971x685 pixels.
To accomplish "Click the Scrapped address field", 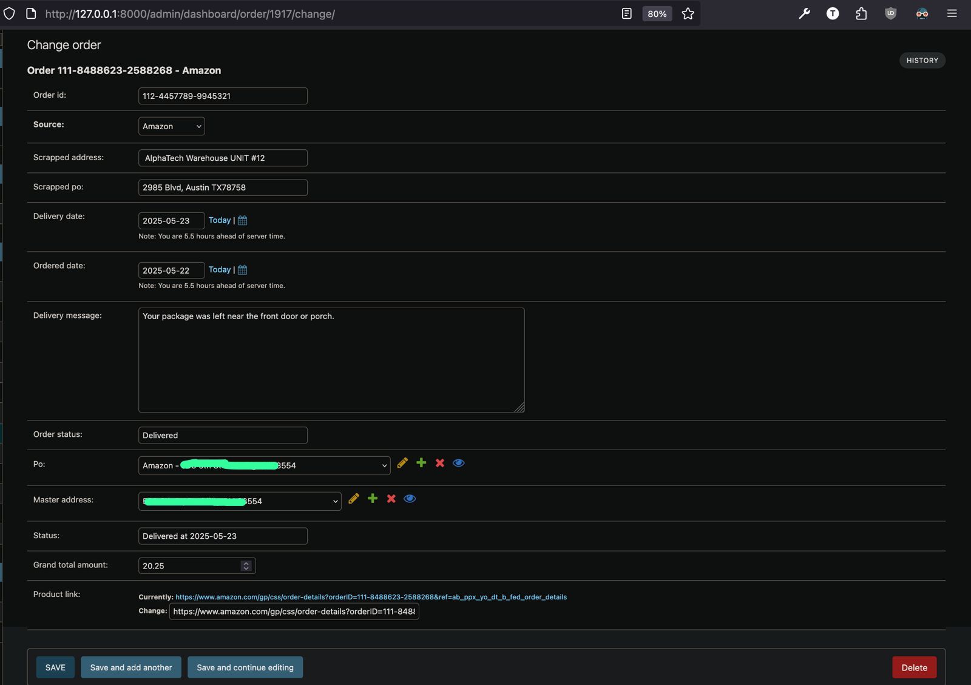I will point(223,158).
